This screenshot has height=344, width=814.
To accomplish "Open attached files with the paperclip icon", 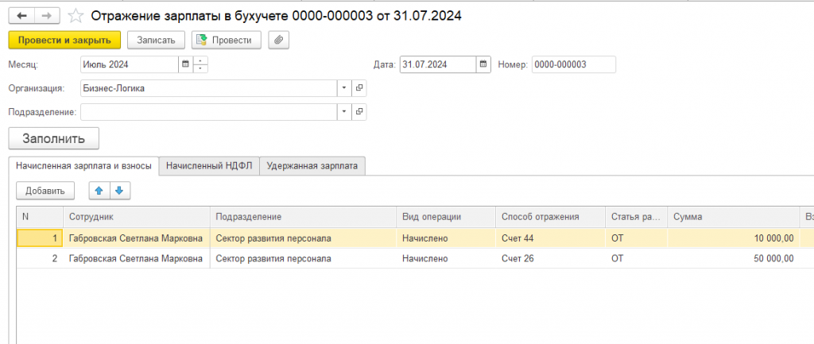I will pos(279,40).
